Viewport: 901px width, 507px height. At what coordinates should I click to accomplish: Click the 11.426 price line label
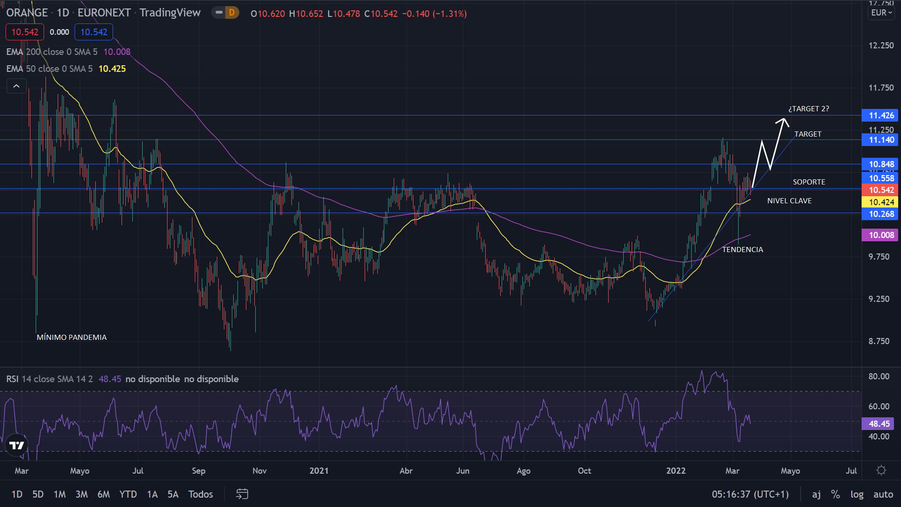click(880, 115)
